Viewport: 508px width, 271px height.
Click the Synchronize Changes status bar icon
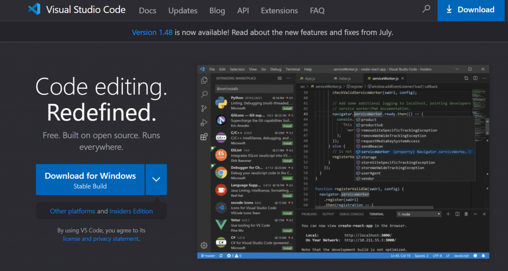[x=221, y=256]
